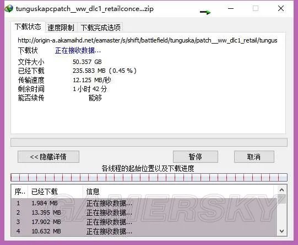Minimize the download window
Image resolution: width=298 pixels, height=245 pixels.
231,9
